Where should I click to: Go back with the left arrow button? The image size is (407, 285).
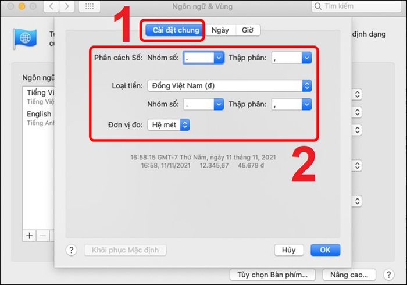coord(51,6)
